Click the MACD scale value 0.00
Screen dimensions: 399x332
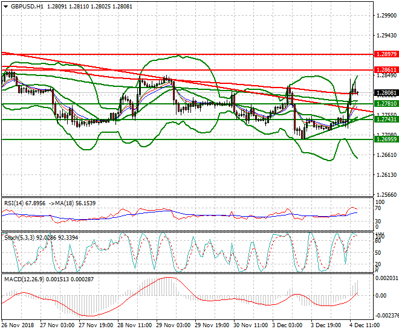(381, 295)
